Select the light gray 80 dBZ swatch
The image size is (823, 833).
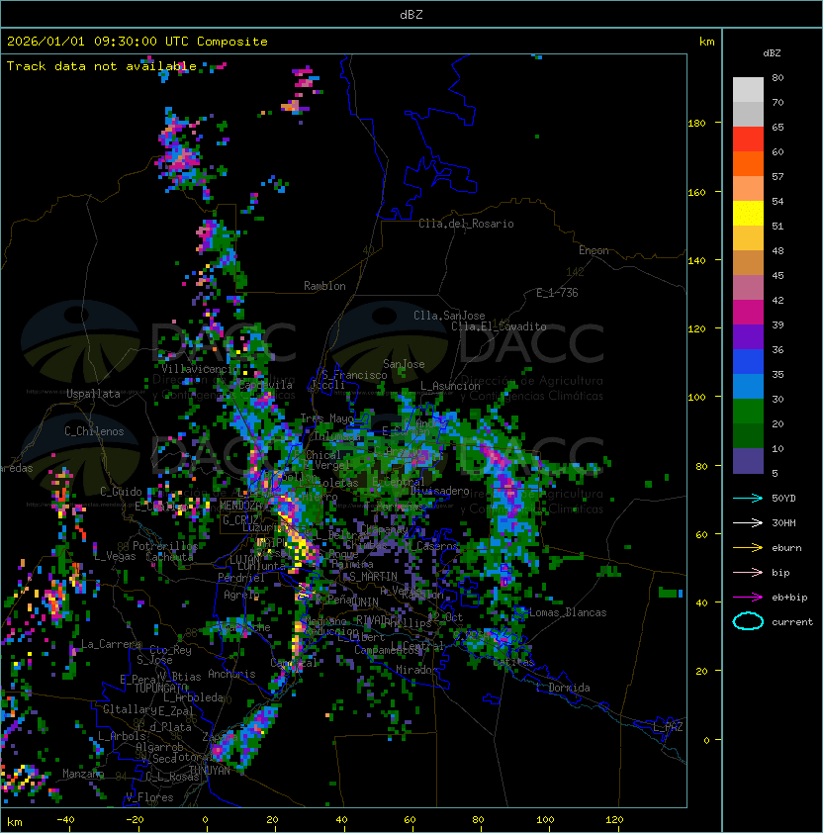pos(748,89)
